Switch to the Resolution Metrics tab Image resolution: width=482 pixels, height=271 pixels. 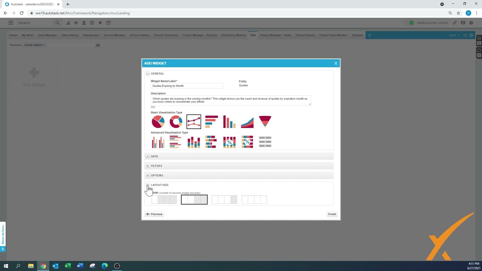tap(233, 35)
